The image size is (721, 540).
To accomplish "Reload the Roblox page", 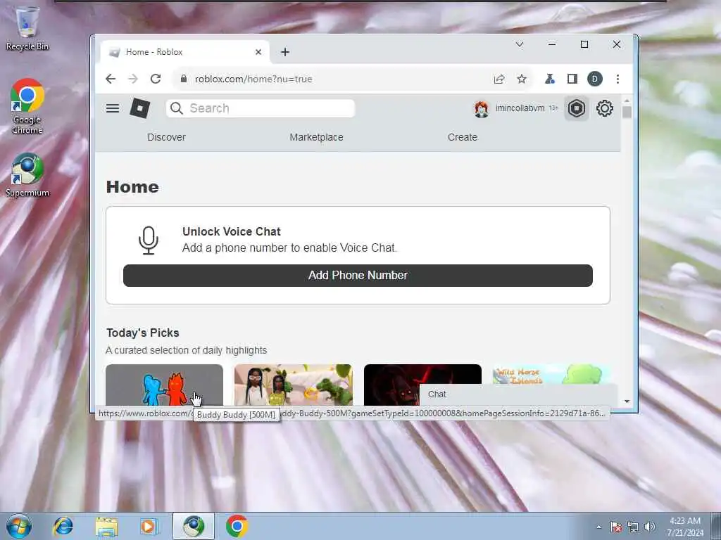I will point(156,79).
